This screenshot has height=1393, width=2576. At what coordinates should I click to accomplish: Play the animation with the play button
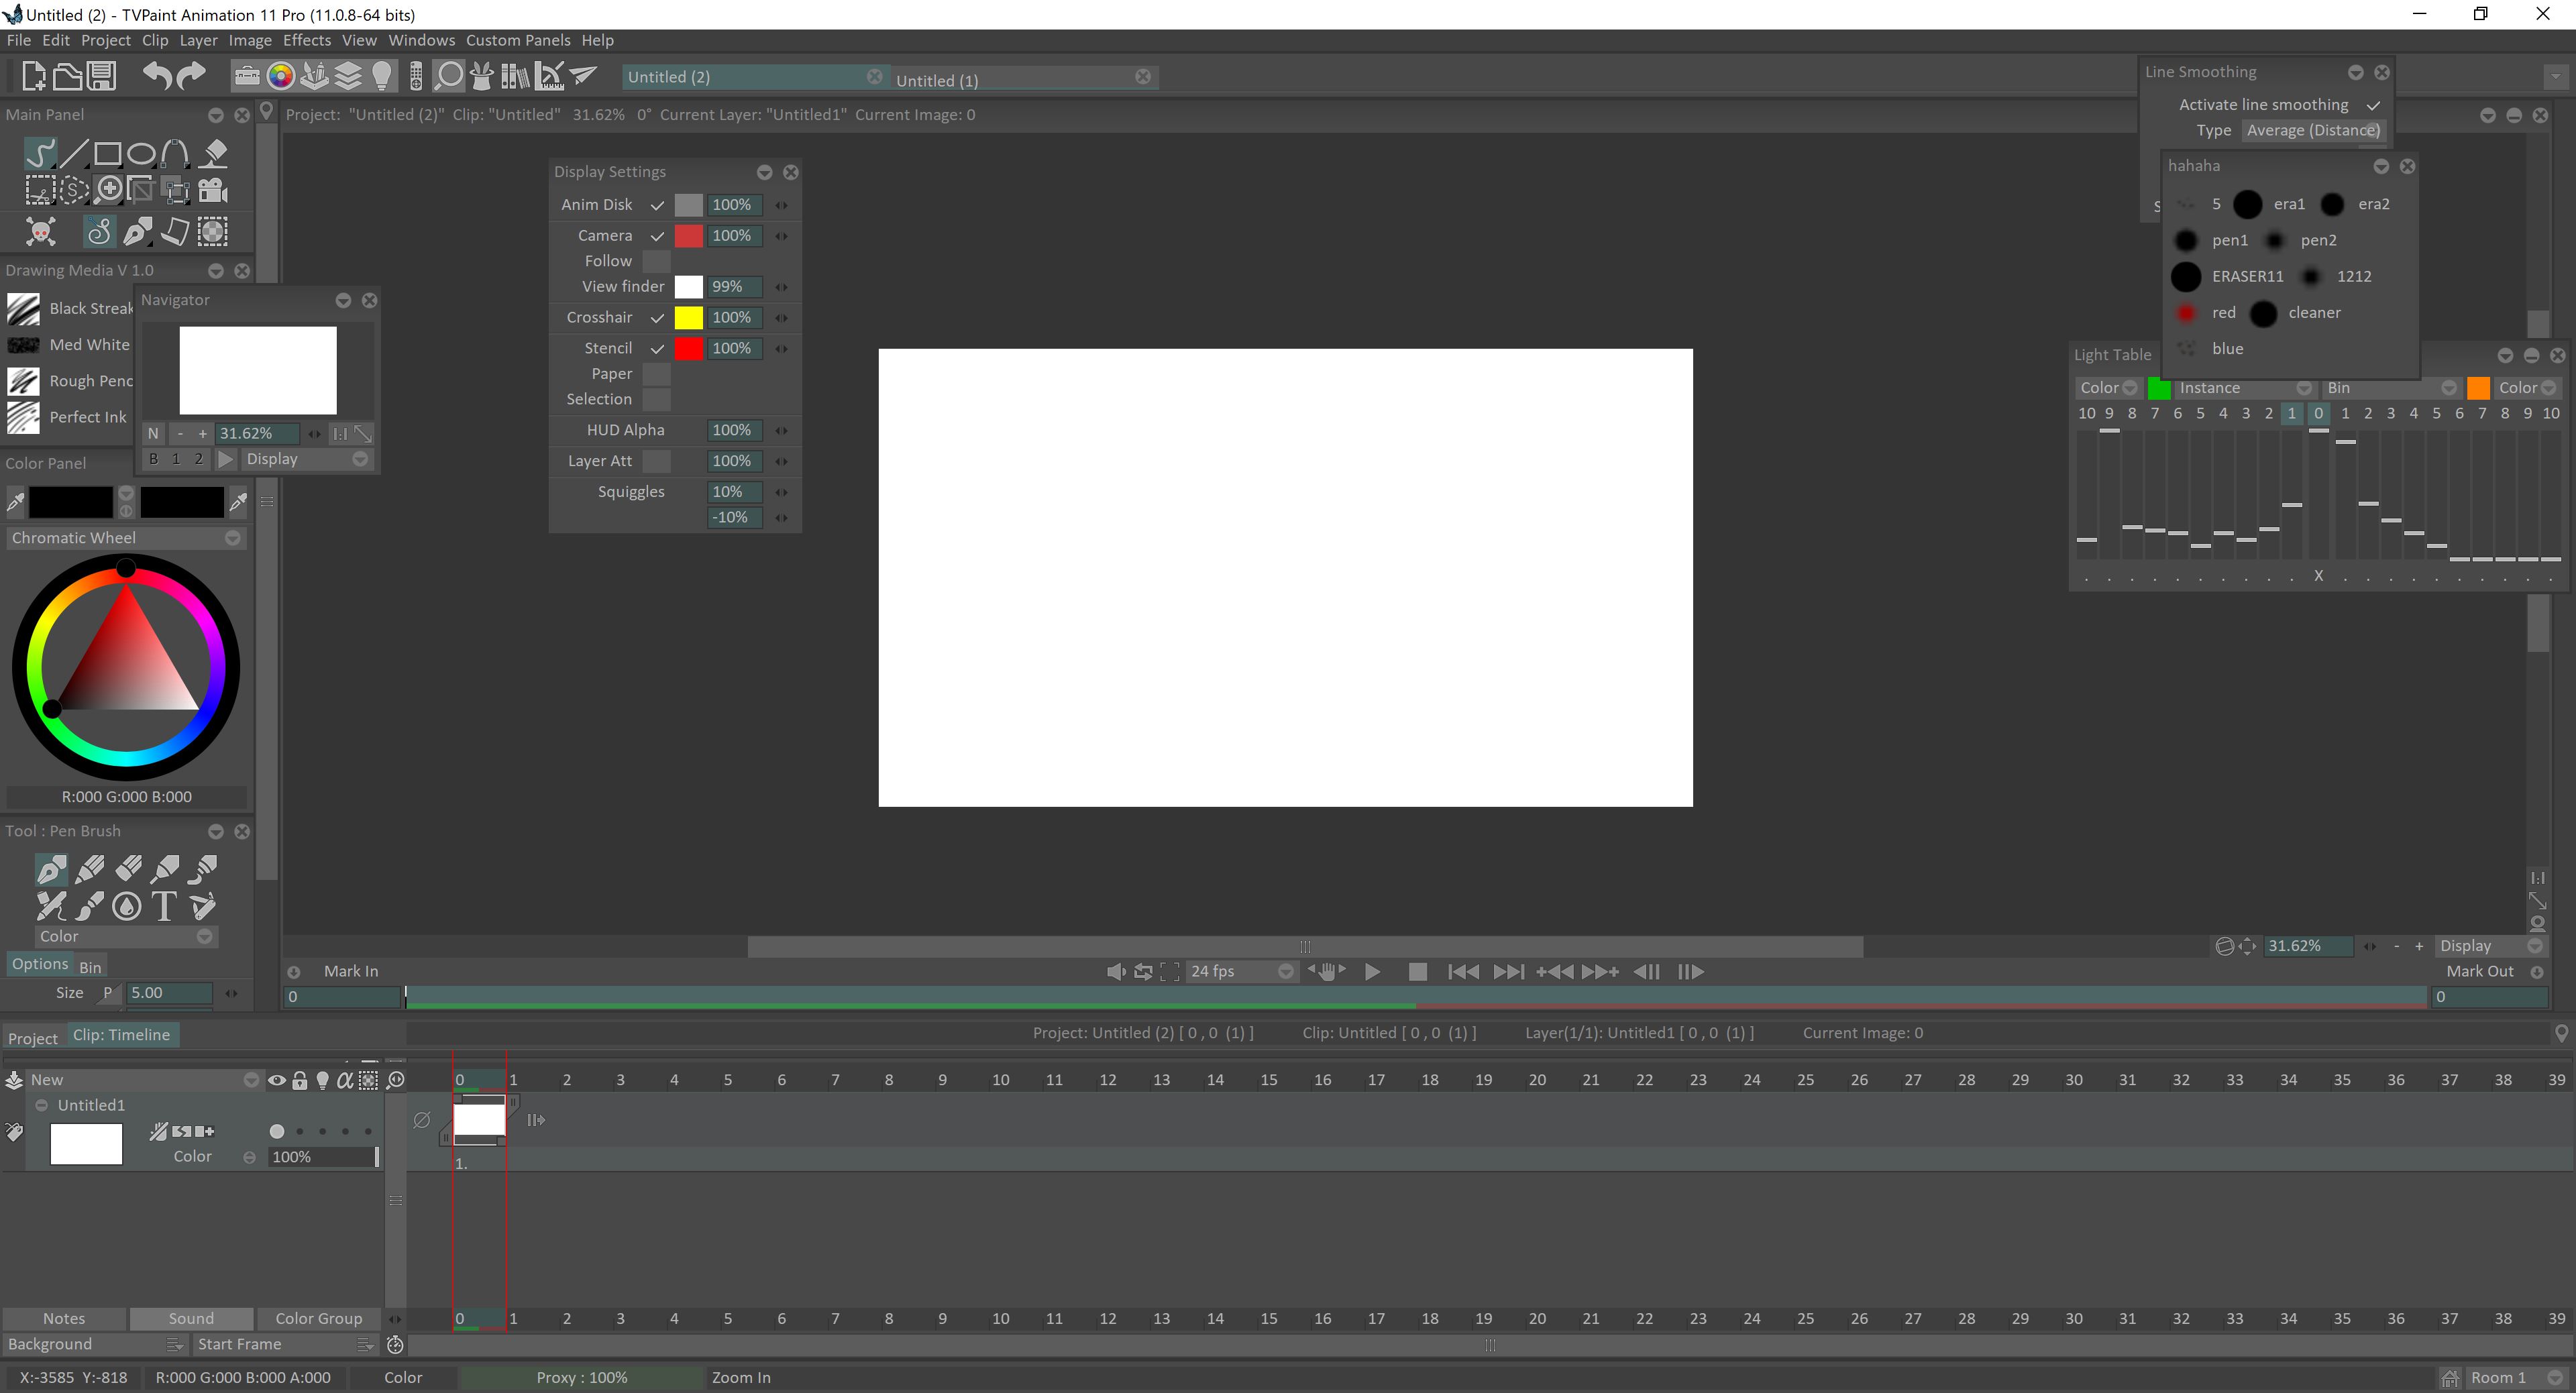[1373, 972]
